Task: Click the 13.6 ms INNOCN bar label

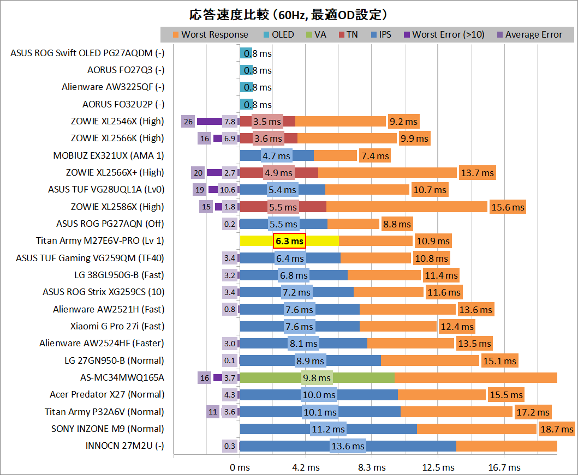Action: coord(348,446)
